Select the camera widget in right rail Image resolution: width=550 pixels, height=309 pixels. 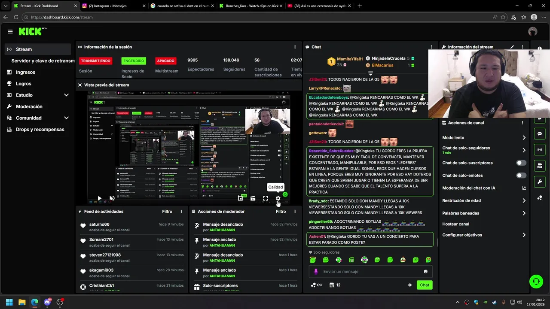[540, 166]
